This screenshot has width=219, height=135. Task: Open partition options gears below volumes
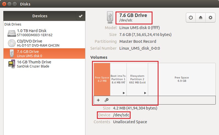coord(106,100)
